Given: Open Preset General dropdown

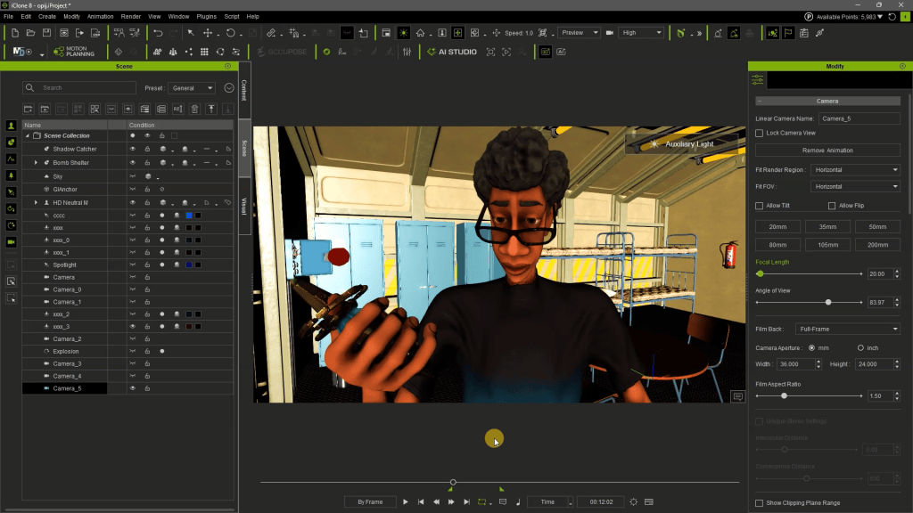Looking at the screenshot, I should pos(193,88).
